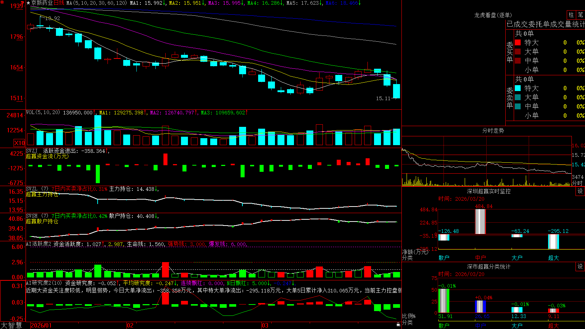Select 大户 category in 分类统计 chart
Viewport: 585px width, 329px height.
click(517, 326)
